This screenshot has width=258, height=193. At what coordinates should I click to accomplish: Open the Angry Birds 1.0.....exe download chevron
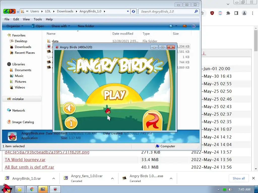171,178
